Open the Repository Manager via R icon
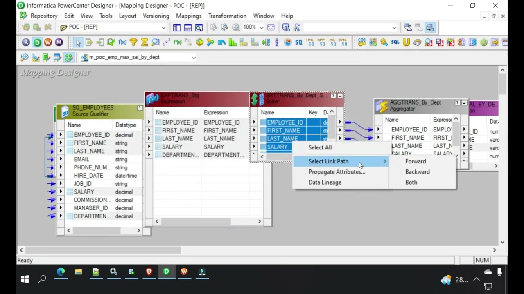The height and width of the screenshot is (294, 524). tap(26, 42)
